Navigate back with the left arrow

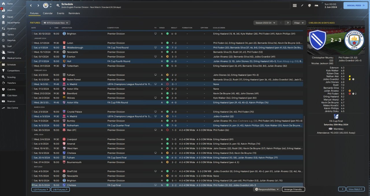(31, 5)
